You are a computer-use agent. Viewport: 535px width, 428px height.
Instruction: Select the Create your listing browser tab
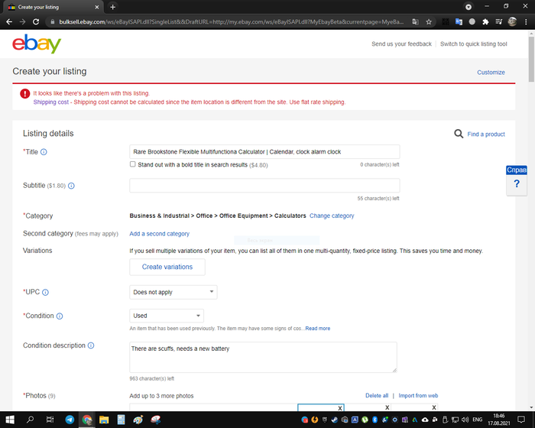pos(50,6)
